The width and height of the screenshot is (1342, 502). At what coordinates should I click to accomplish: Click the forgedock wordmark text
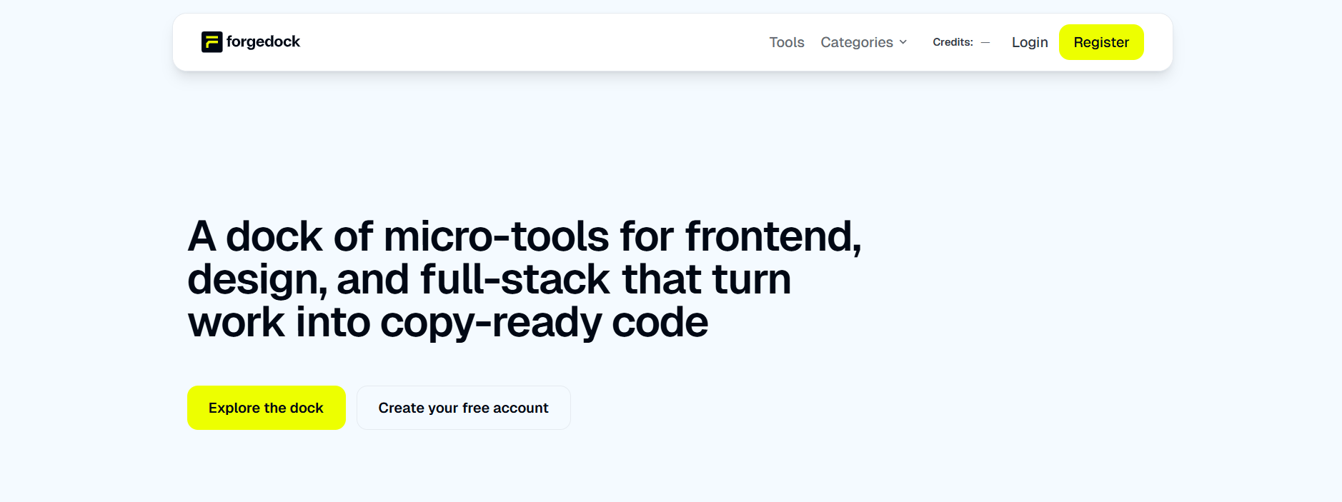(263, 42)
